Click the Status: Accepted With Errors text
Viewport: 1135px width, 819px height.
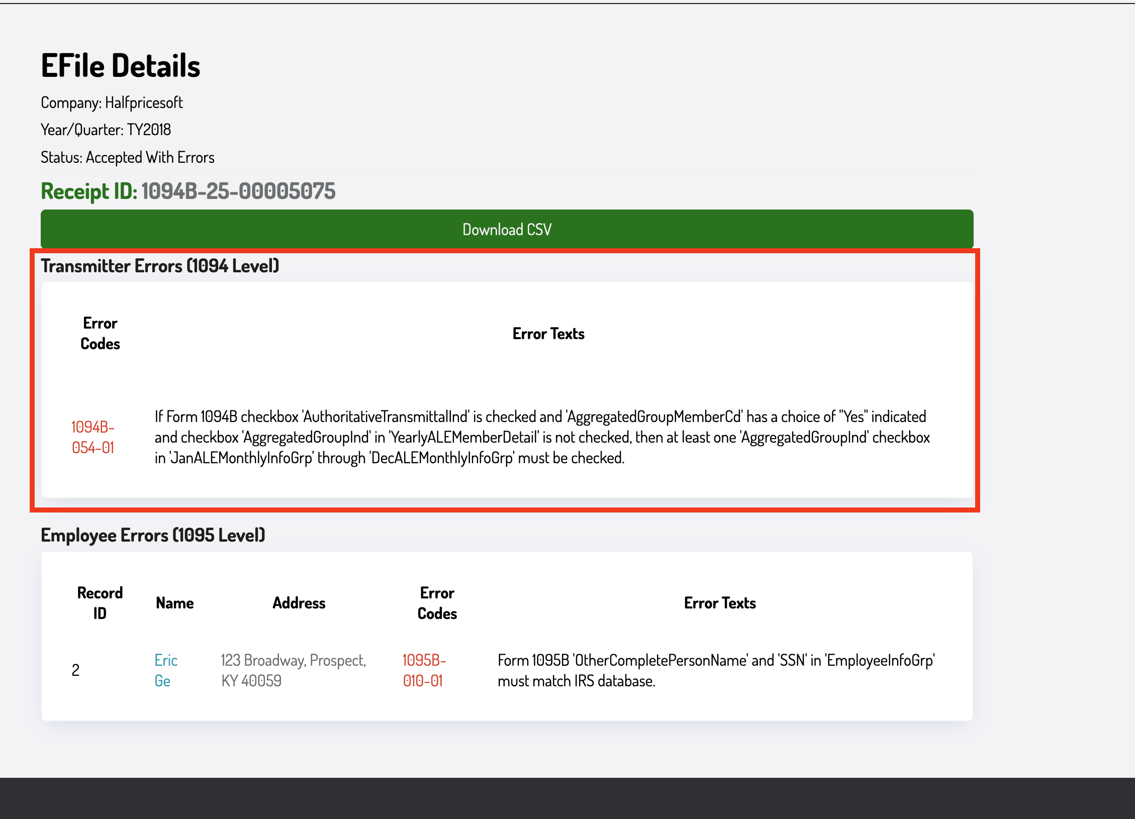coord(128,157)
